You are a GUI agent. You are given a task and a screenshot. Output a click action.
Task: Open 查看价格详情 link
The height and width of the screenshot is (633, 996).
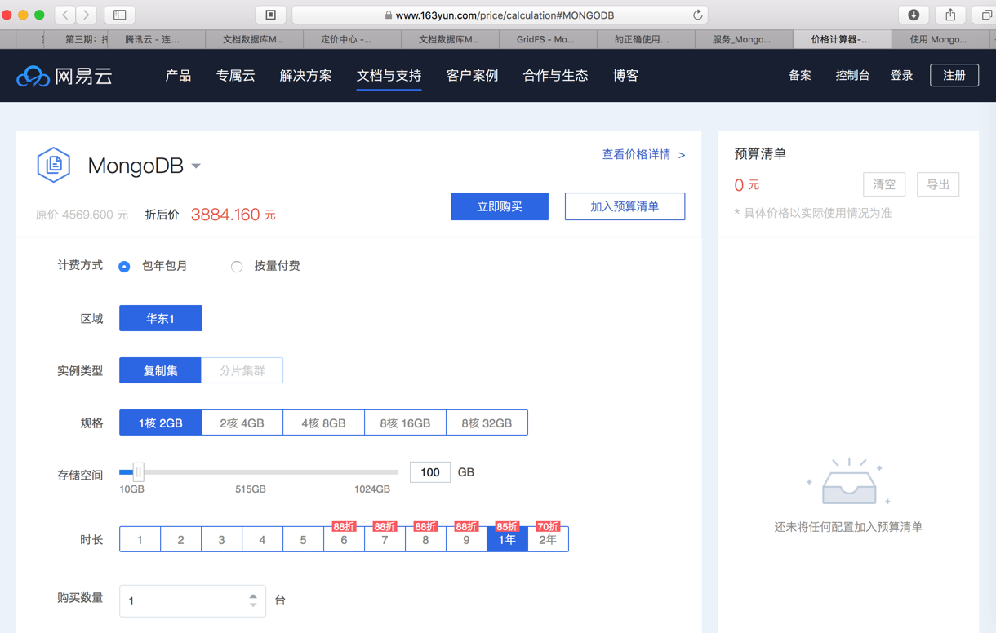coord(643,154)
